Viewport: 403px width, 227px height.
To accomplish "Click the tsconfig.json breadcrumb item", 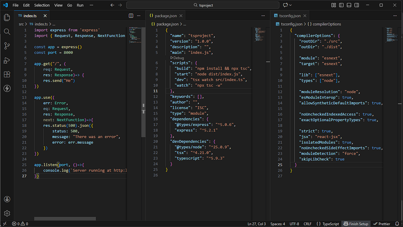I will (x=289, y=24).
